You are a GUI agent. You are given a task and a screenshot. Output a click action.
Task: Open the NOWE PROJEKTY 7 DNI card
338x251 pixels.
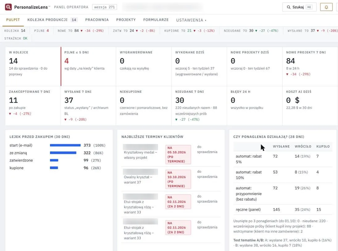coord(310,66)
